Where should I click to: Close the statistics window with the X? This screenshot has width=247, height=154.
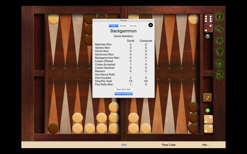151,25
